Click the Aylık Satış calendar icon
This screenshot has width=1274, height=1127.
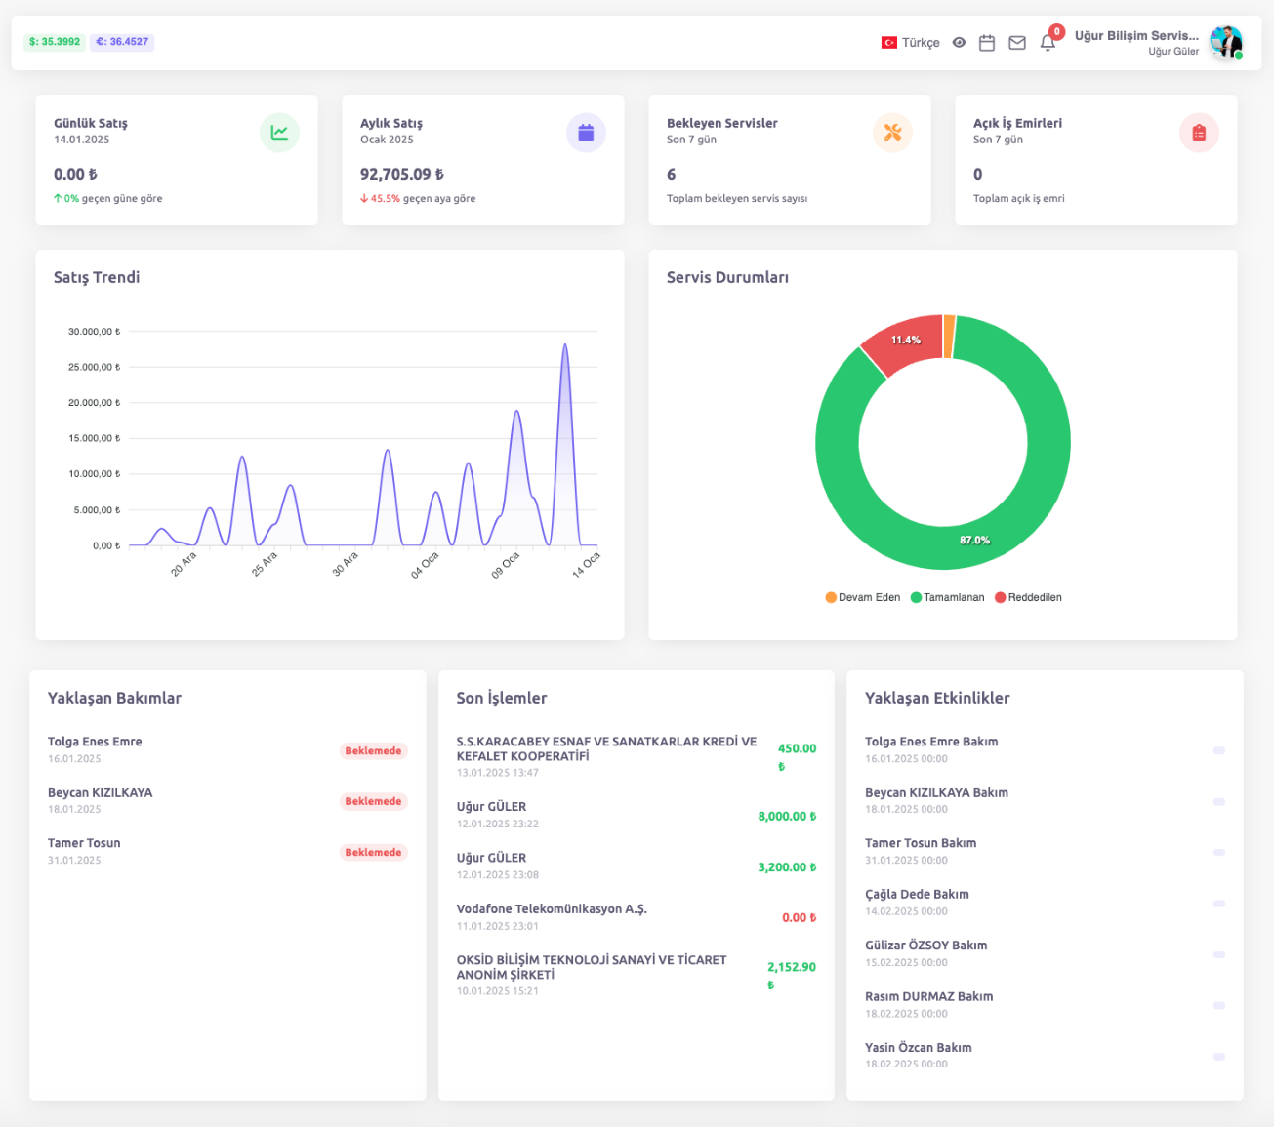pos(586,133)
